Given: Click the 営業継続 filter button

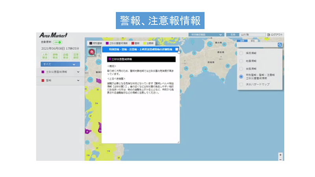Looking at the screenshot, I should (76, 56).
